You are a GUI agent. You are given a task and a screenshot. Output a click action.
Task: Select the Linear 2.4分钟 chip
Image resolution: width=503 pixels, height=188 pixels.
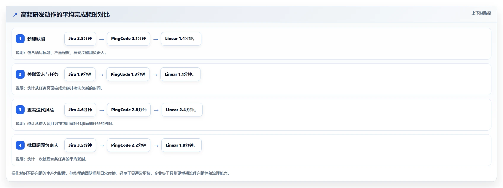182,110
